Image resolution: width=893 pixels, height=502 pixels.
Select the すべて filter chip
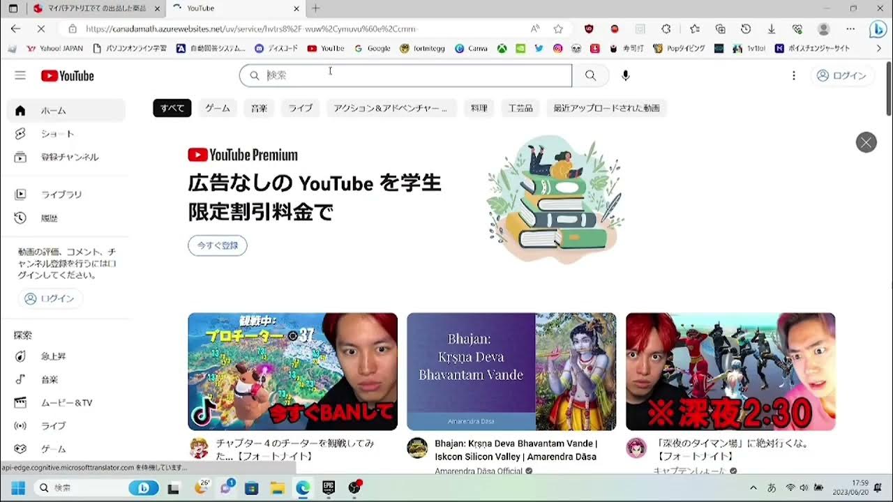[172, 108]
